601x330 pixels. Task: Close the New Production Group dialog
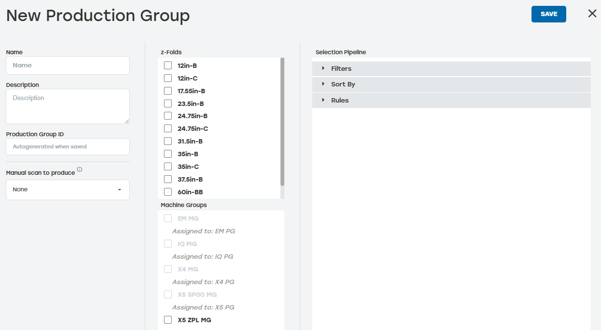[x=592, y=14]
